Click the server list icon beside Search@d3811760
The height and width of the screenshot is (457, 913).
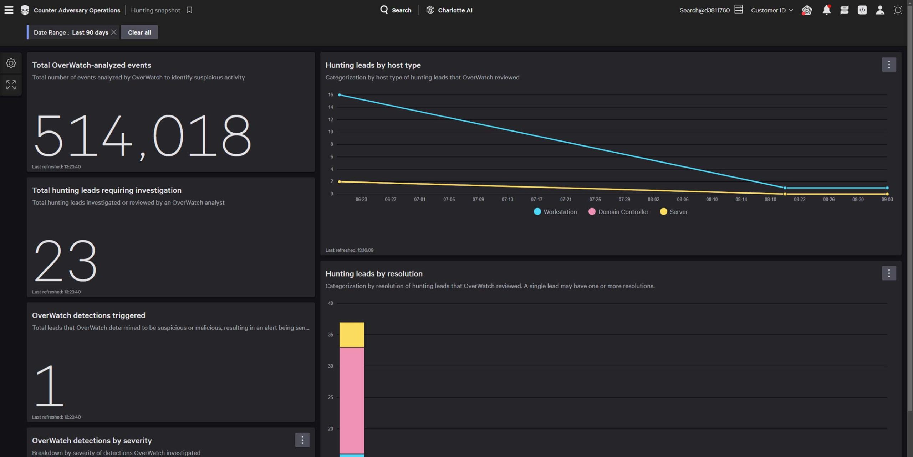pyautogui.click(x=739, y=9)
